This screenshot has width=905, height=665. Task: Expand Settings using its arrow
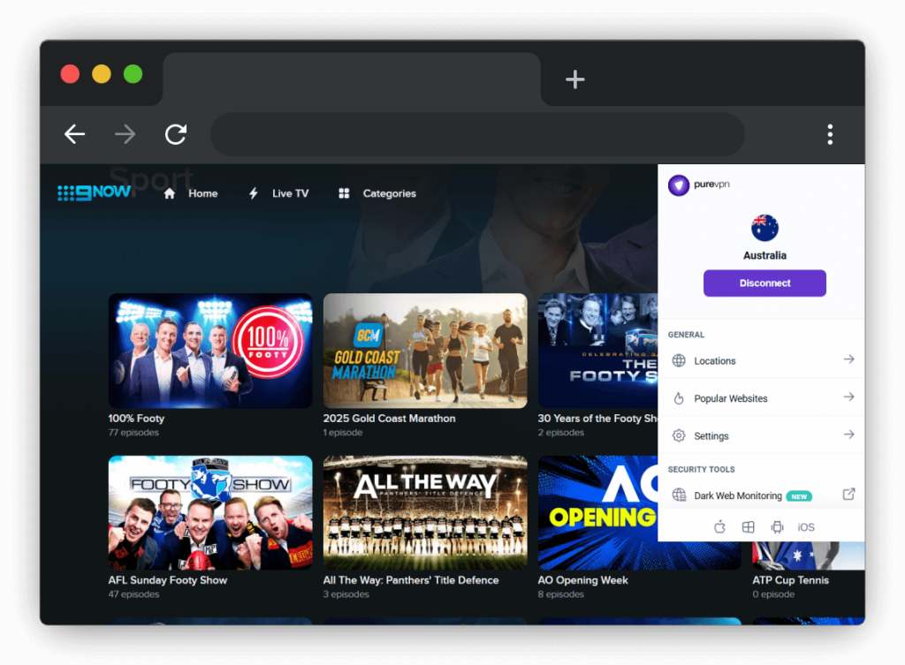point(848,435)
